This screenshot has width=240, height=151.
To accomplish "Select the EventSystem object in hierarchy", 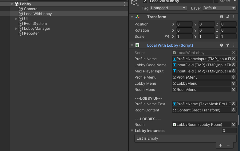I will pos(35,24).
